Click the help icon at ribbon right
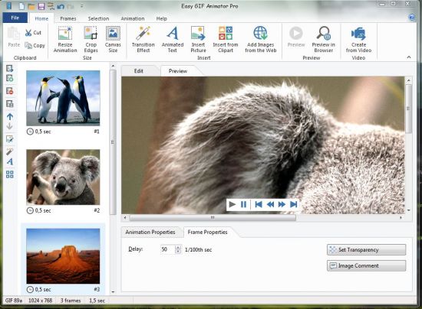Viewport: 422px width, 309px height. (x=412, y=18)
